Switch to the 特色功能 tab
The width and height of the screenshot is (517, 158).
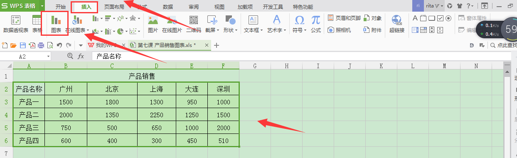point(303,7)
